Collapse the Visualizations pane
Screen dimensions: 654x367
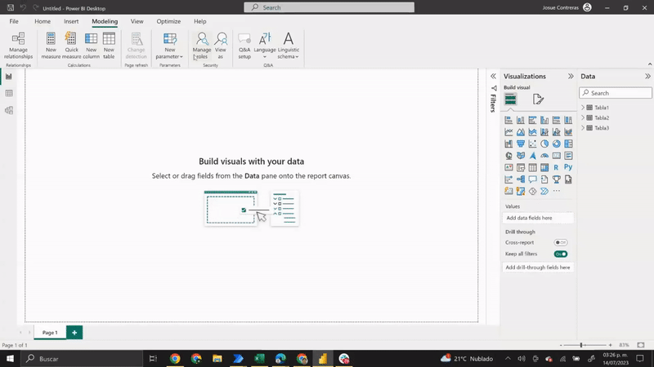(x=571, y=76)
